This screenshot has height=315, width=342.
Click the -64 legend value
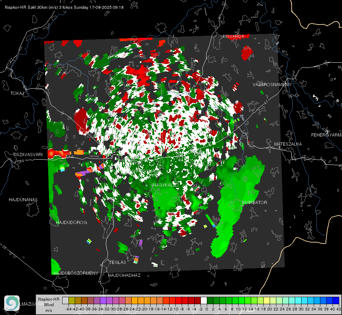tap(68, 309)
